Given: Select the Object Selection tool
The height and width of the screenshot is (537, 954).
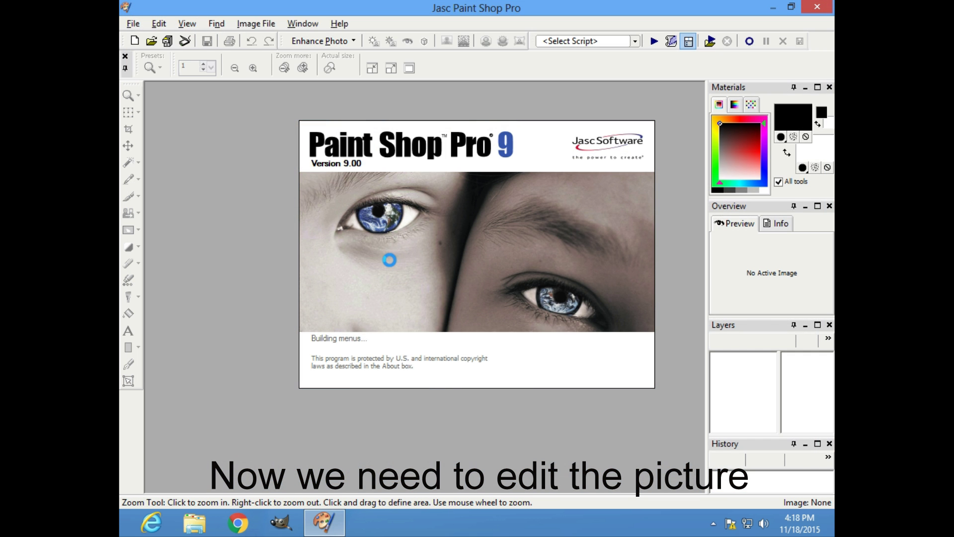Looking at the screenshot, I should click(128, 381).
